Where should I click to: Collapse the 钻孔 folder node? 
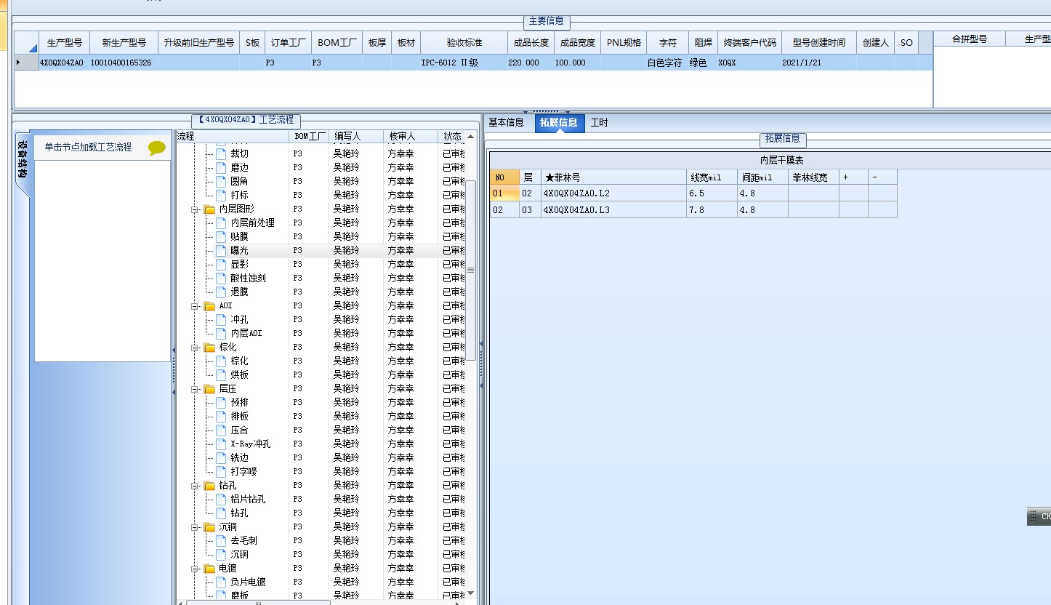coord(195,486)
